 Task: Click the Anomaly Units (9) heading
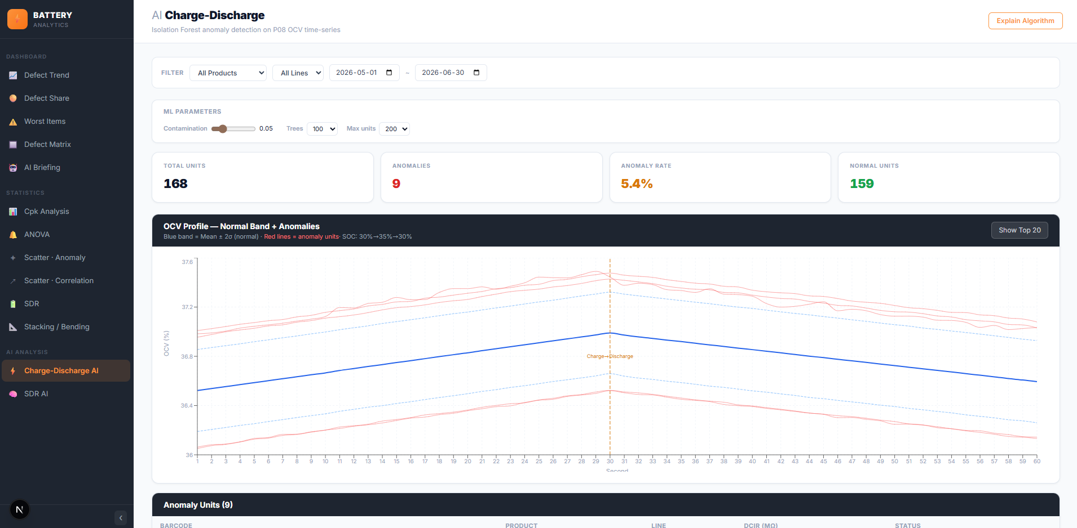tap(198, 505)
